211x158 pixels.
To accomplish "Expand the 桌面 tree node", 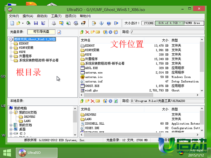I will click(11, 129).
